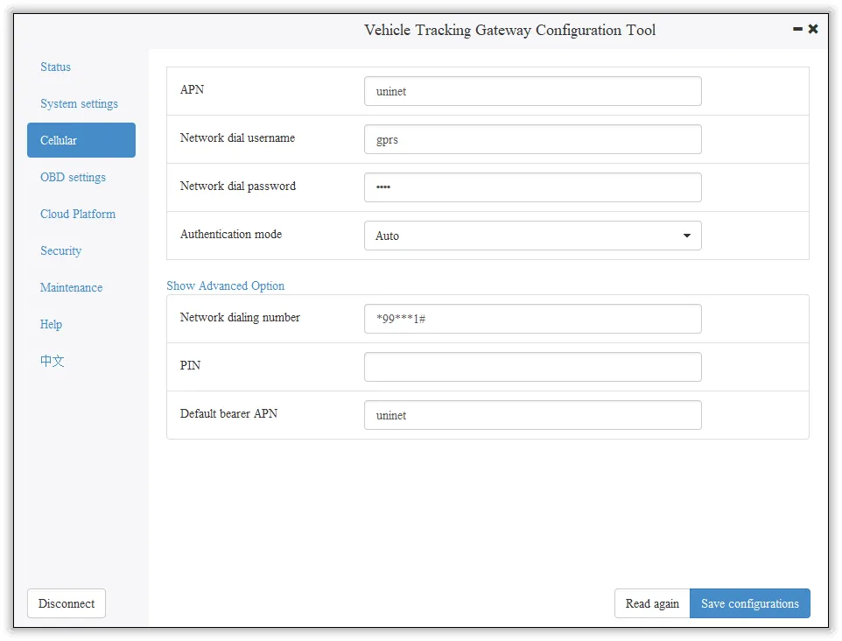This screenshot has width=842, height=641.
Task: Save configurations to the device
Action: [x=750, y=603]
